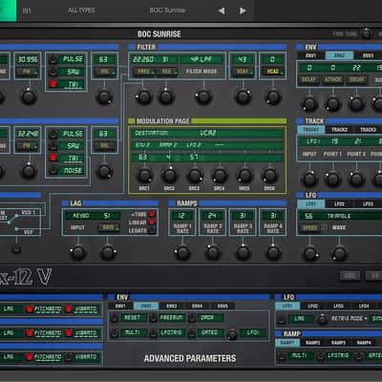Select the ENV1 tab in upper panel
This screenshot has width=382, height=382.
click(310, 55)
